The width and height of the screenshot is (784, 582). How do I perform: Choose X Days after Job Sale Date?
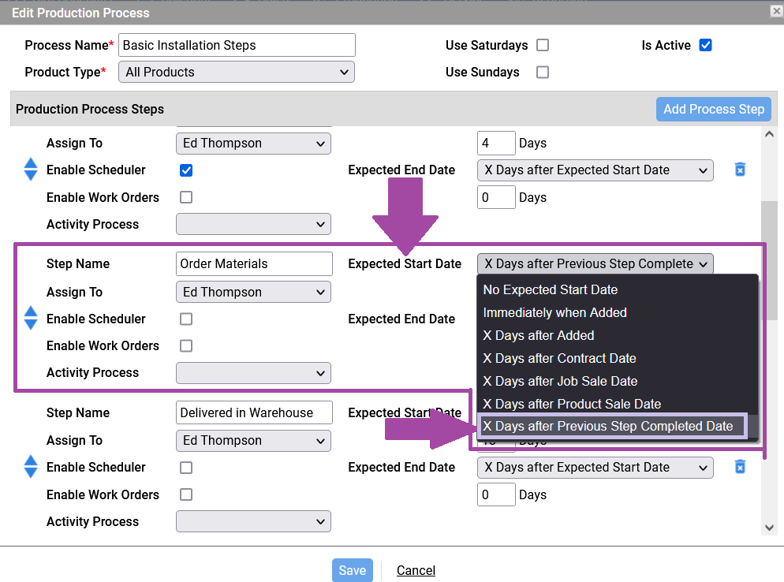coord(618,381)
